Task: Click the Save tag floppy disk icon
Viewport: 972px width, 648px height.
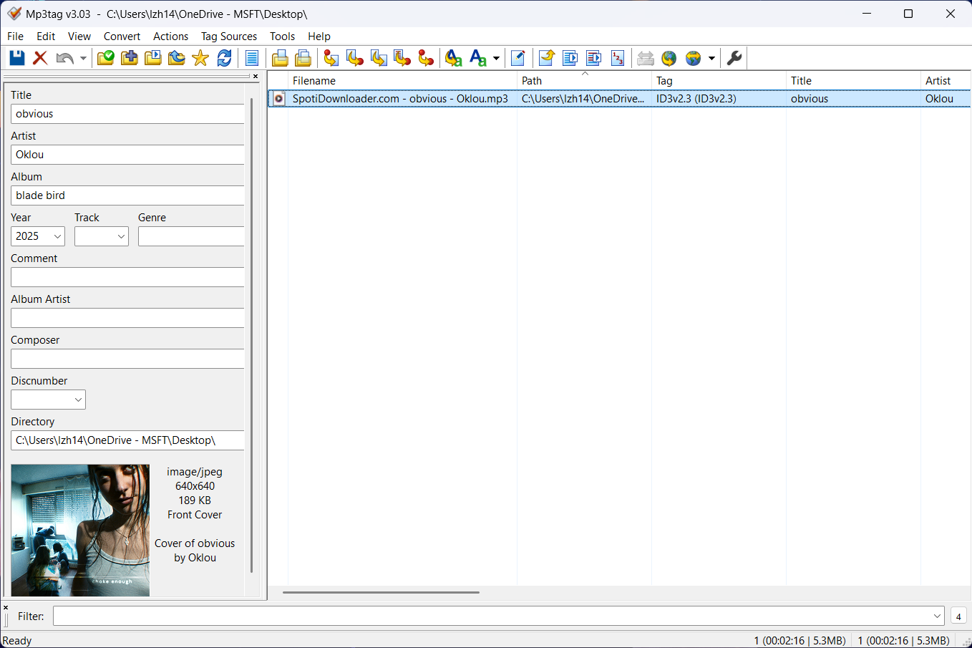Action: (x=17, y=58)
